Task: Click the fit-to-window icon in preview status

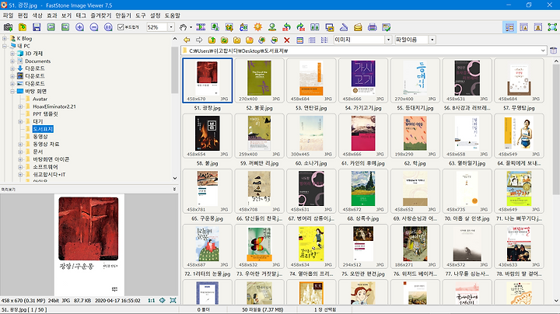Action: coord(173,301)
